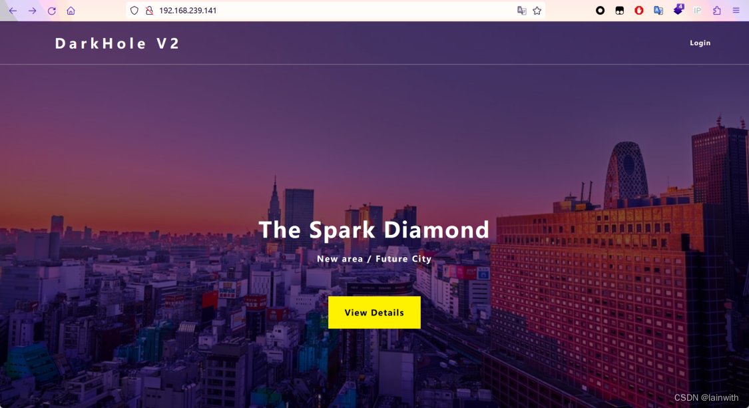
Task: Click the DarkHole V2 site title
Action: pyautogui.click(x=117, y=43)
